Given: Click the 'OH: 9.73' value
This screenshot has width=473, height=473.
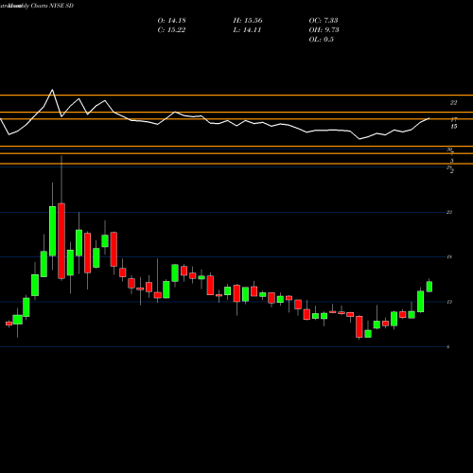Looking at the screenshot, I should pyautogui.click(x=324, y=30).
